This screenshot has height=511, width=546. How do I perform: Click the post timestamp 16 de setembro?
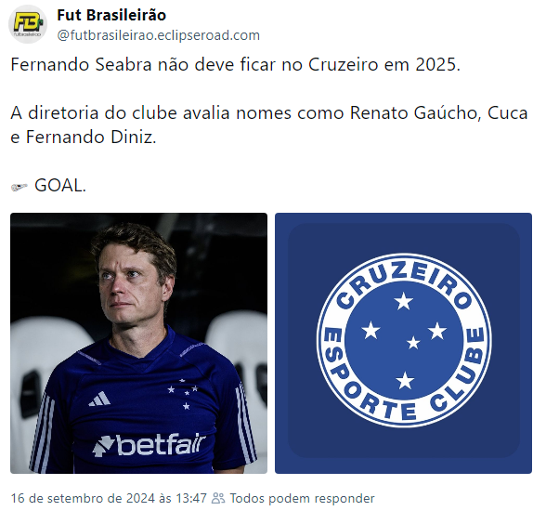tap(109, 498)
